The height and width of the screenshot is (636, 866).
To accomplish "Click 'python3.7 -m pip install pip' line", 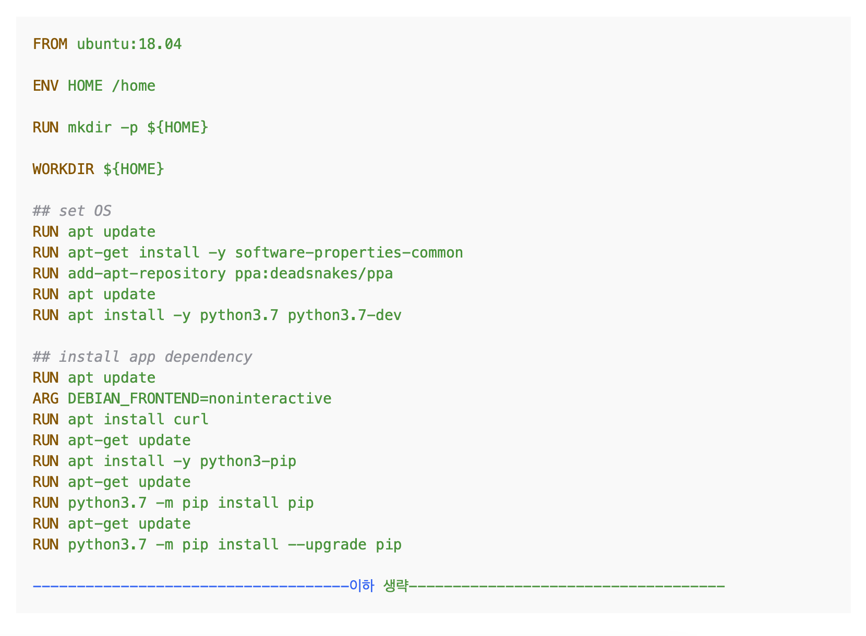I will [173, 503].
